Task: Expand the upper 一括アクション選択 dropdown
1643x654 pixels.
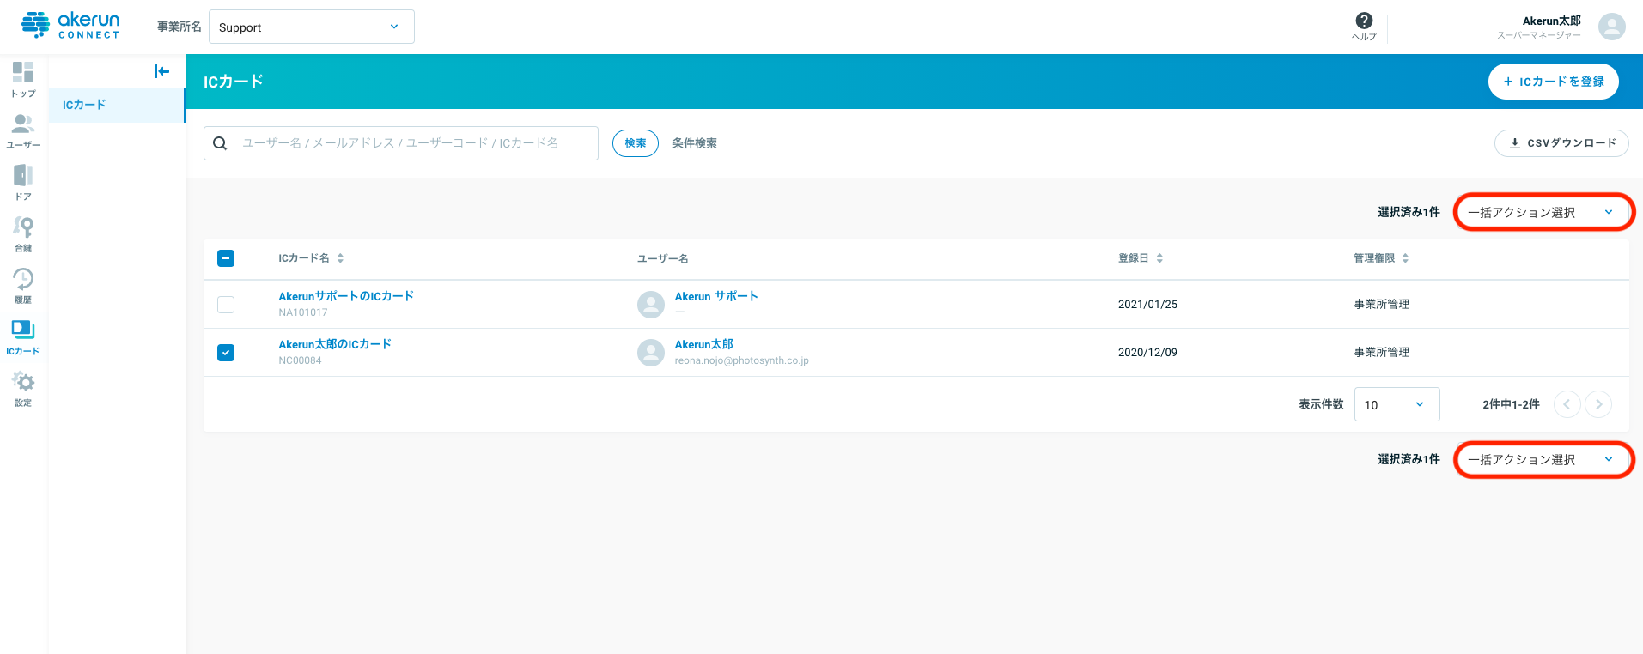Action: click(x=1543, y=212)
